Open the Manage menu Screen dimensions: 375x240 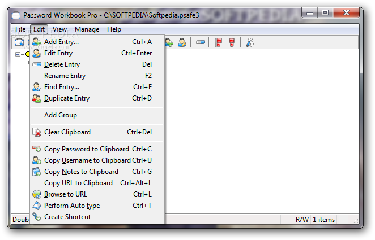coord(87,29)
